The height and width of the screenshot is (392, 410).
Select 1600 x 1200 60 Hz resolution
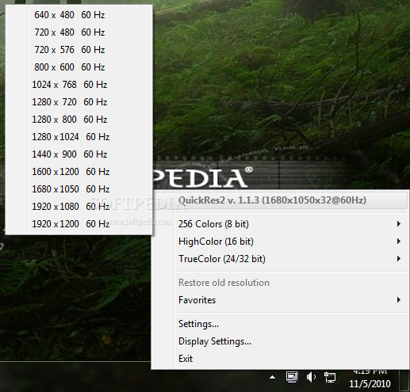coord(79,172)
